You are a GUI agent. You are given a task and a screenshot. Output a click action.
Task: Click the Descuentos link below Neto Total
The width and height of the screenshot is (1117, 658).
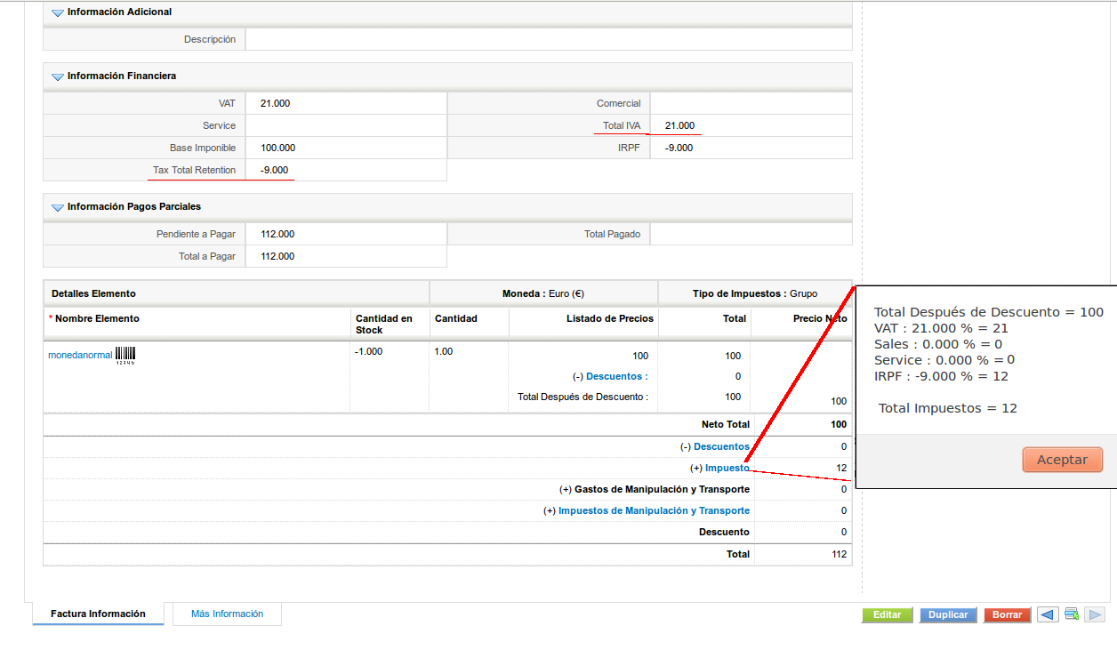pos(720,446)
